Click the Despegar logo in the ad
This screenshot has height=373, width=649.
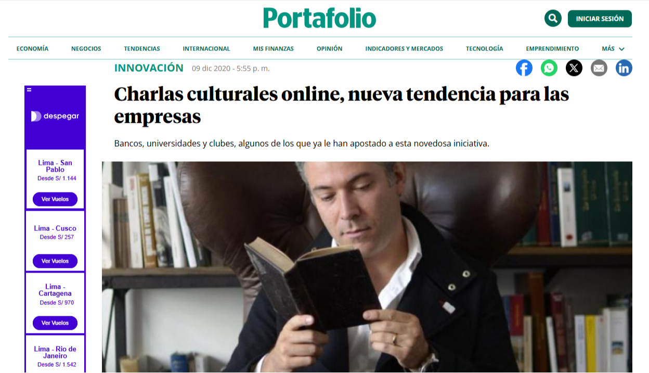55,116
